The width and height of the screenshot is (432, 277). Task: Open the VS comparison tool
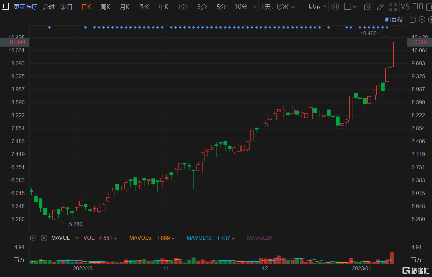(x=405, y=7)
